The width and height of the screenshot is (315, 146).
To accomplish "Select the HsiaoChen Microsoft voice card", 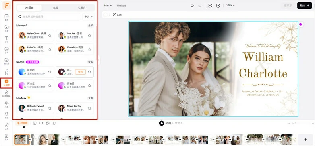I will (35, 35).
